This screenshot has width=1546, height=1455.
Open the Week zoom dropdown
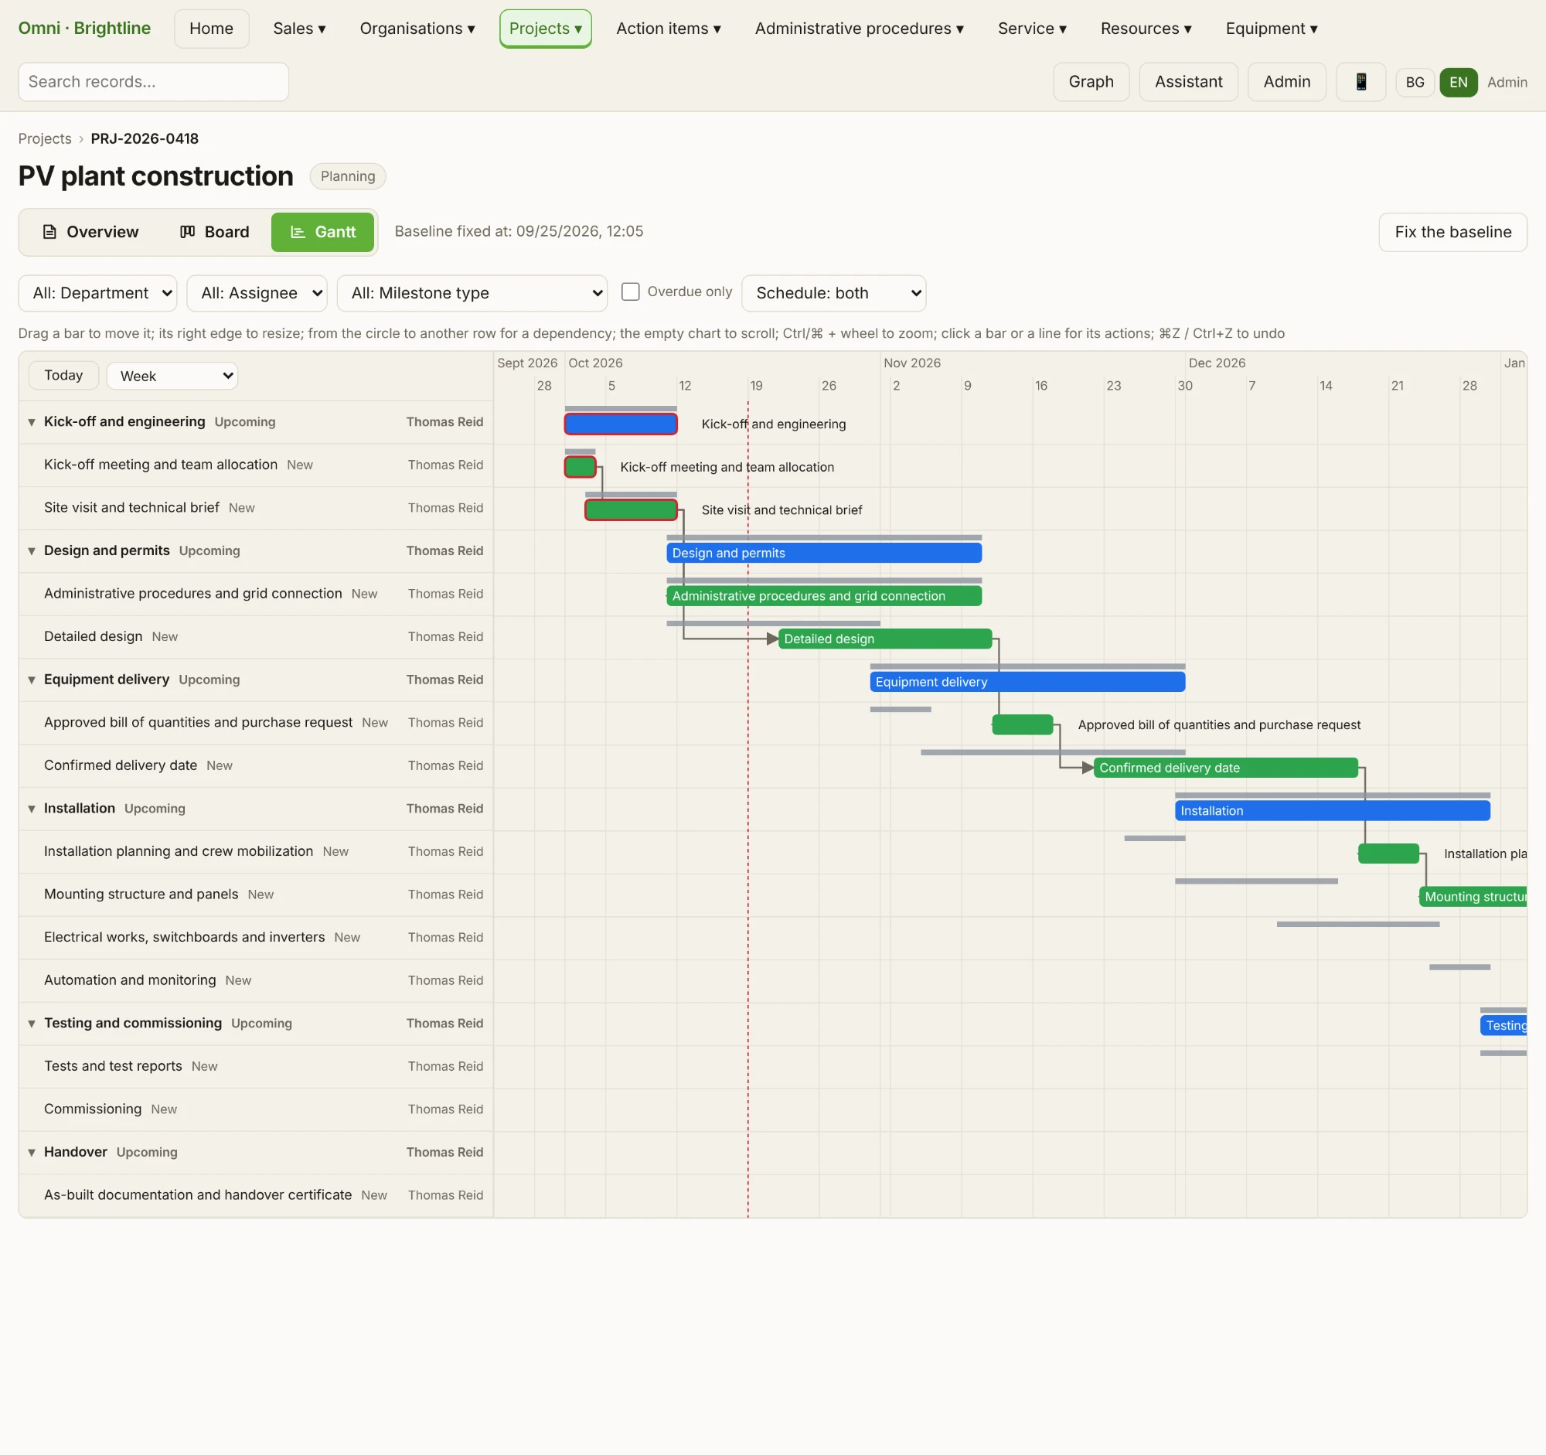172,376
